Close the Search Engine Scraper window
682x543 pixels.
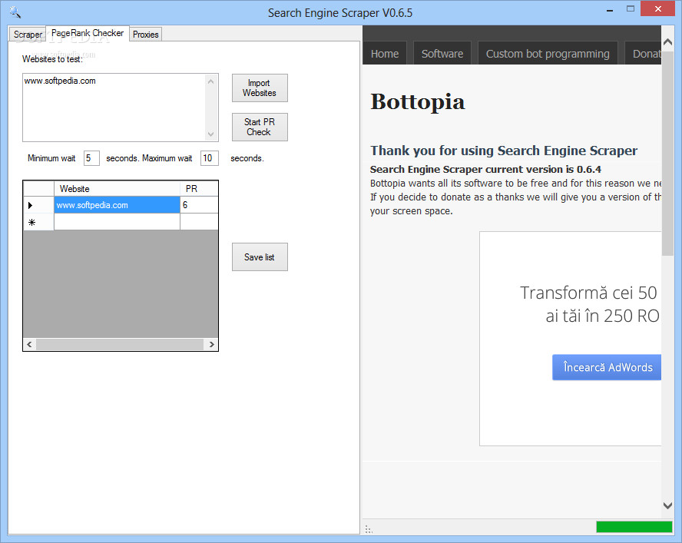657,8
